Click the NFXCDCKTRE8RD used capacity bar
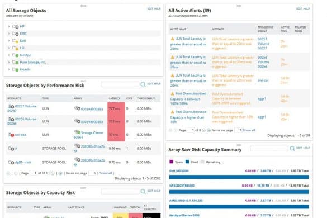 pos(239,192)
